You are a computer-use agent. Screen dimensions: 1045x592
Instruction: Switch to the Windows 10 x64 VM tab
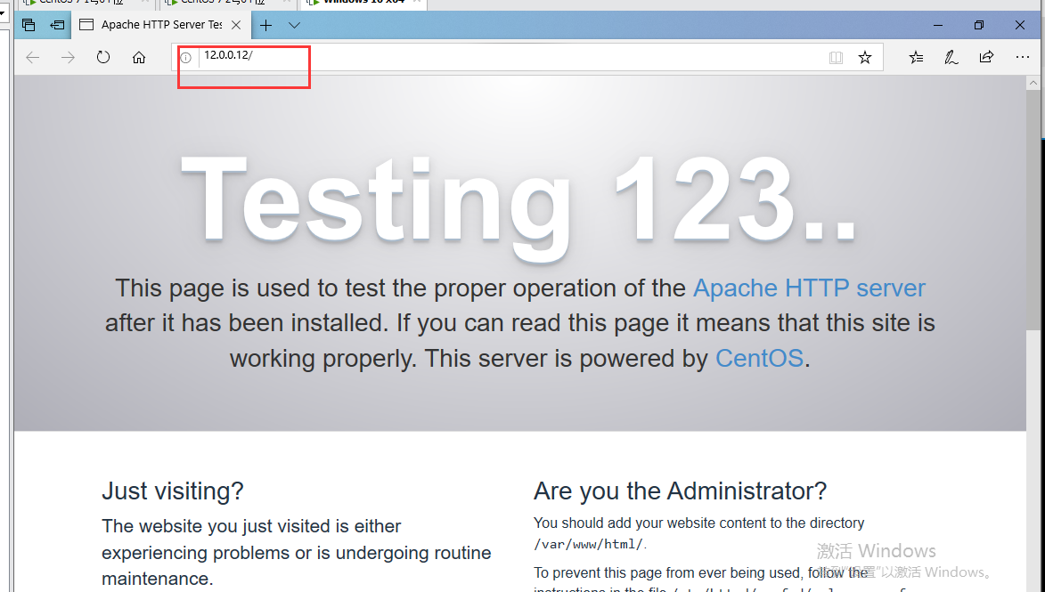(x=363, y=3)
